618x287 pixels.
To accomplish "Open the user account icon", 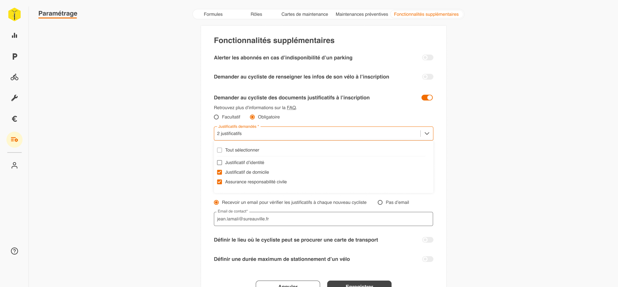I will (x=14, y=165).
